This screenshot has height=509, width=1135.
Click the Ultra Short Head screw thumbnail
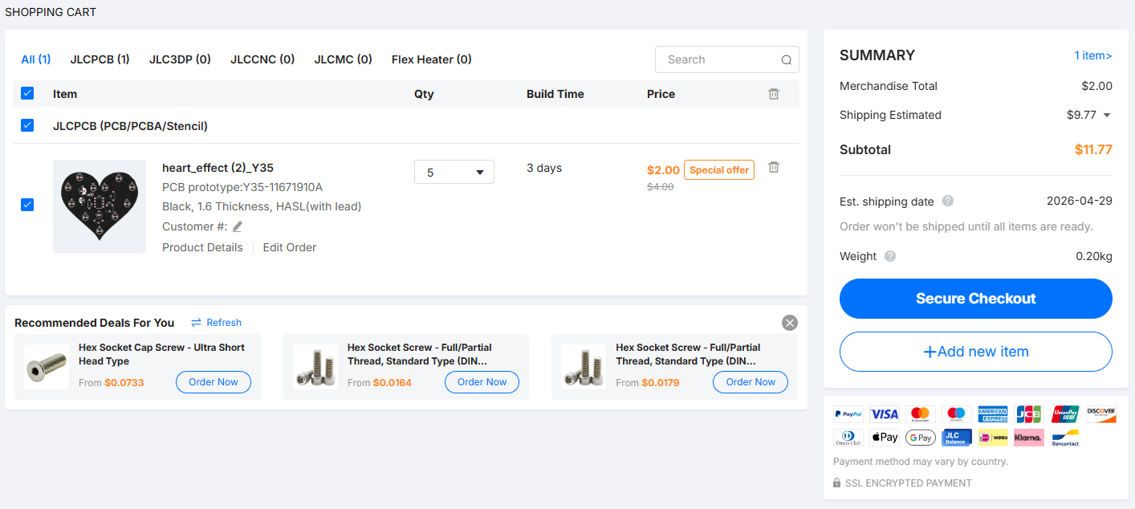47,367
